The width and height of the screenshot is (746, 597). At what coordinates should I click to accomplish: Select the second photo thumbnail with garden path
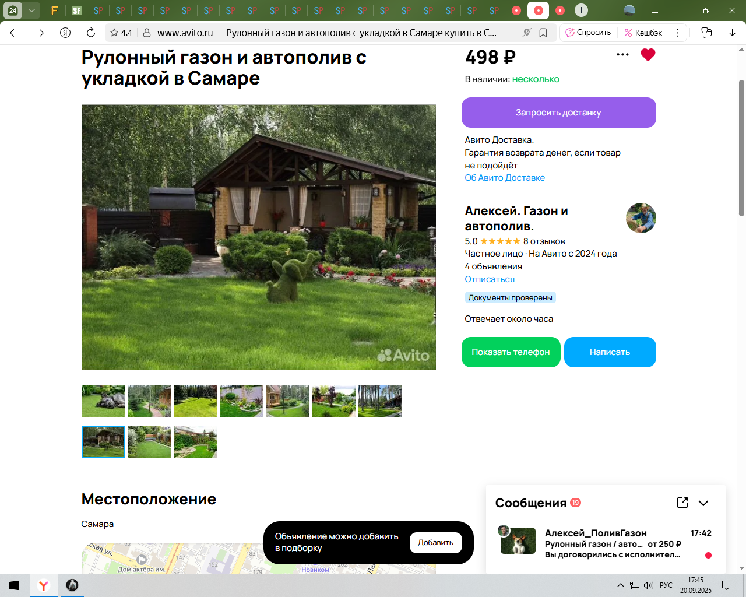point(149,401)
